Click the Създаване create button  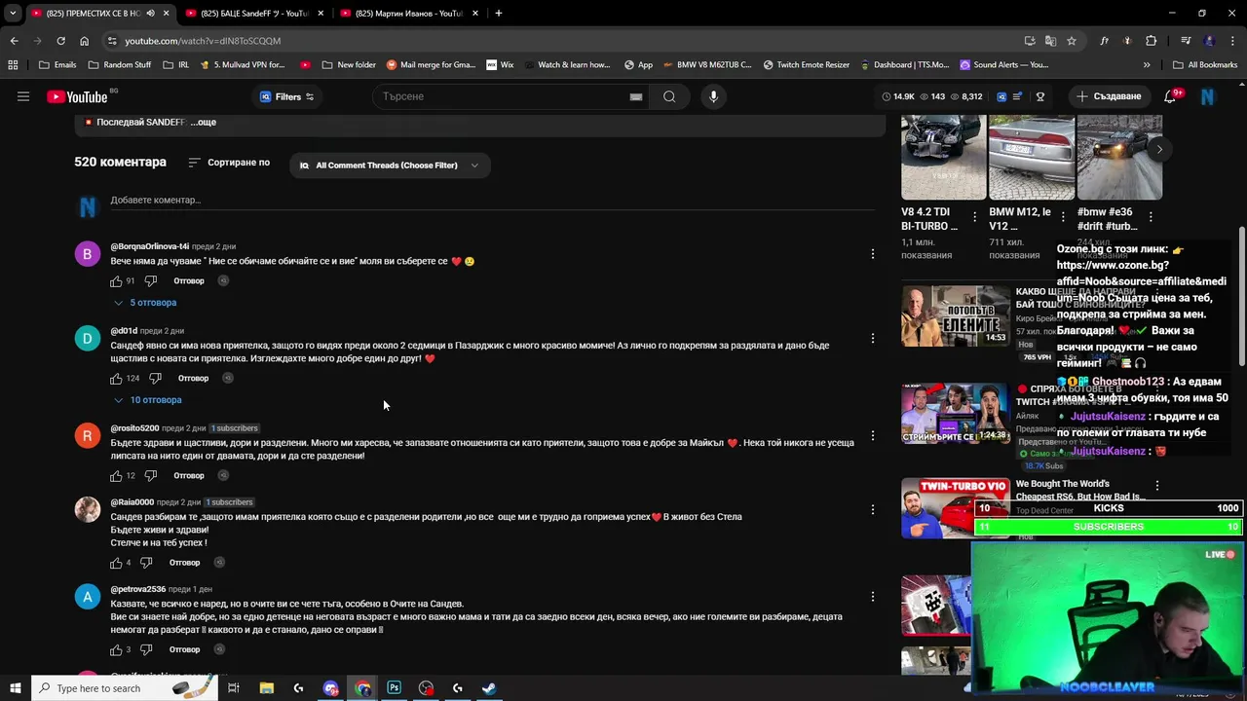coord(1109,96)
